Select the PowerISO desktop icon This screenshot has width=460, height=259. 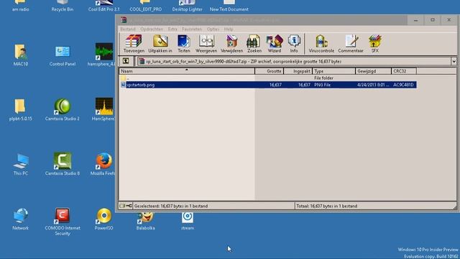click(x=103, y=219)
